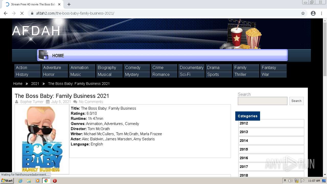Click the site lock icon in address bar
The width and height of the screenshot is (327, 184).
point(32,13)
